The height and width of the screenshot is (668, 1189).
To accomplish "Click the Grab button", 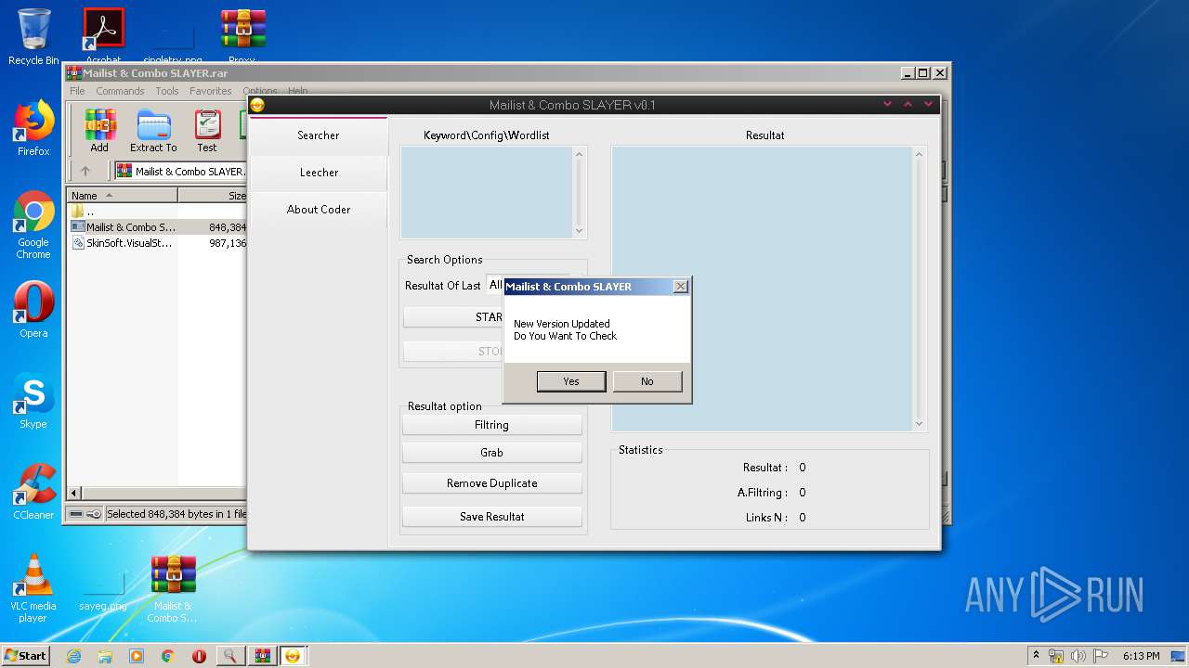I will click(491, 453).
